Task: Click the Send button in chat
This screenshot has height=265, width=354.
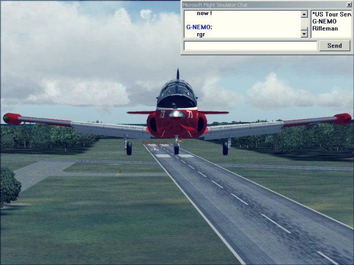Action: (335, 46)
